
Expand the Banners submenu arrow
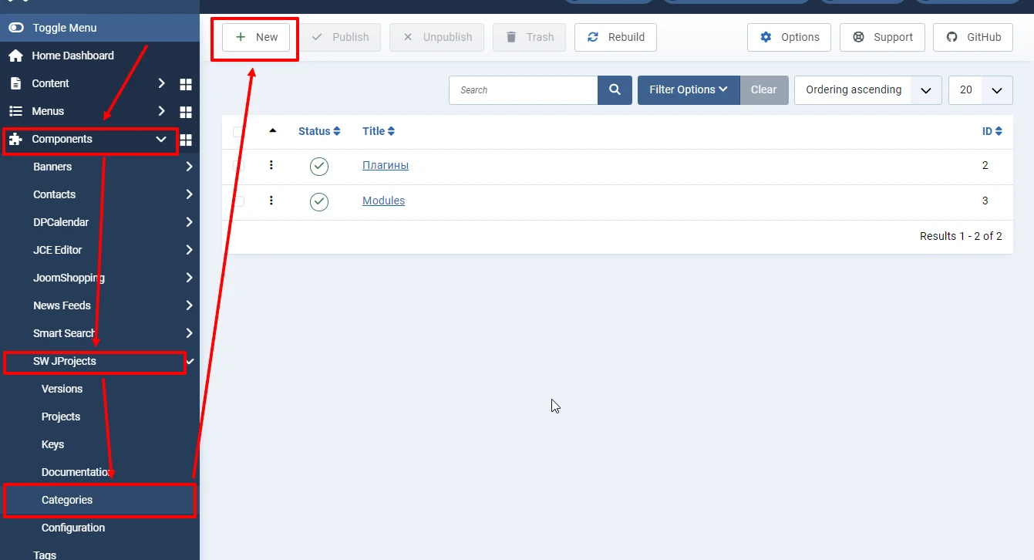click(189, 167)
